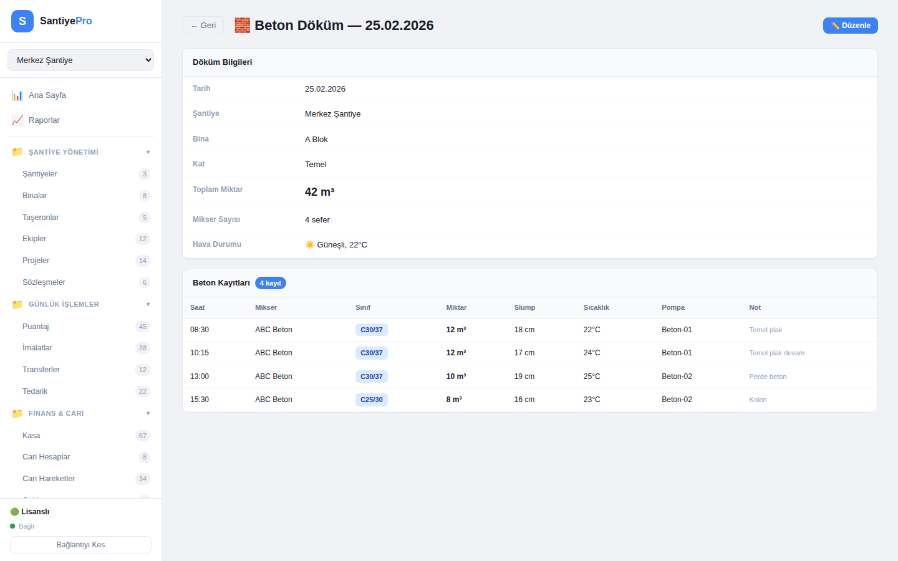
Task: Go back using the Geri button
Action: (203, 26)
